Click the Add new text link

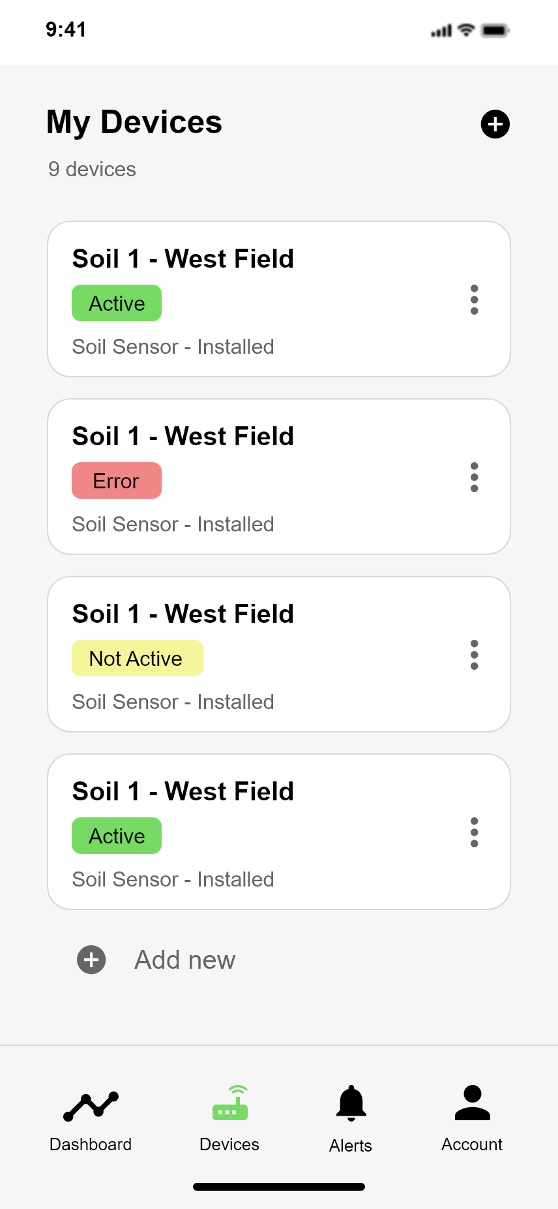pos(184,960)
